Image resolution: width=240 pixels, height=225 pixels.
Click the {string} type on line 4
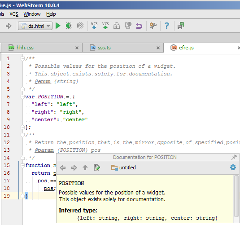[66, 81]
